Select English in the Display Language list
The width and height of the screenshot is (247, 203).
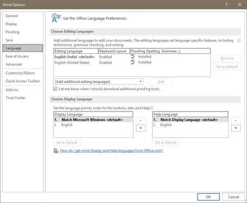coord(67,125)
